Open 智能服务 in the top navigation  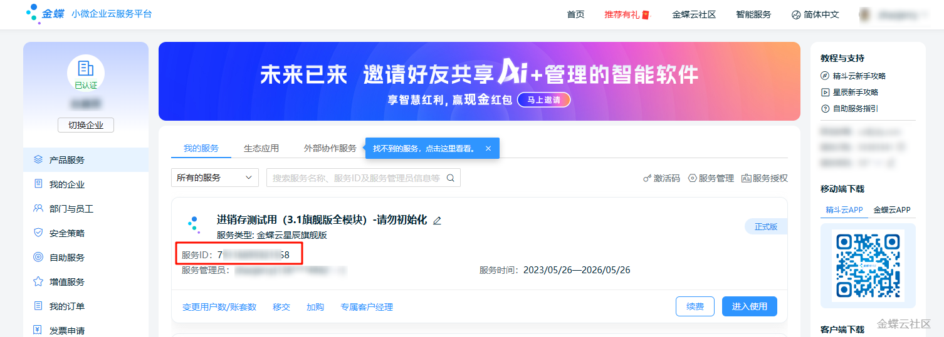point(753,14)
